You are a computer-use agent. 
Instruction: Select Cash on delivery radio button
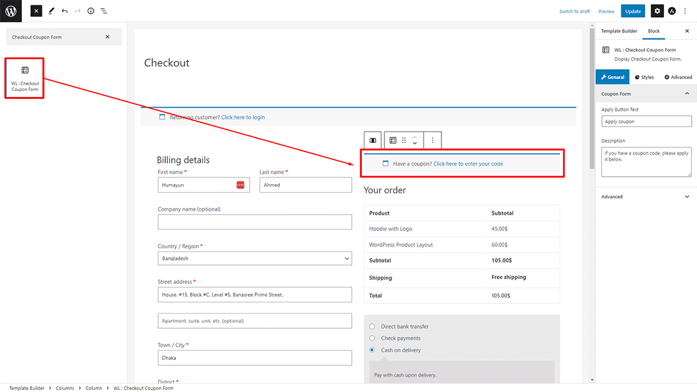coord(372,350)
